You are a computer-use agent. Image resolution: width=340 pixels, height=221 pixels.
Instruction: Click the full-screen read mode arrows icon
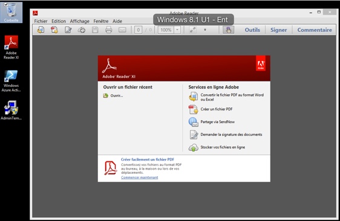[192, 30]
